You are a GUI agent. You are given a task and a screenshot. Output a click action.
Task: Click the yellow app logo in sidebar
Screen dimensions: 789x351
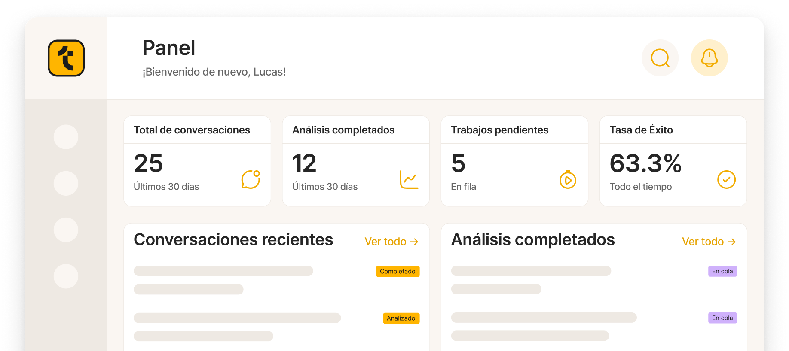point(66,58)
